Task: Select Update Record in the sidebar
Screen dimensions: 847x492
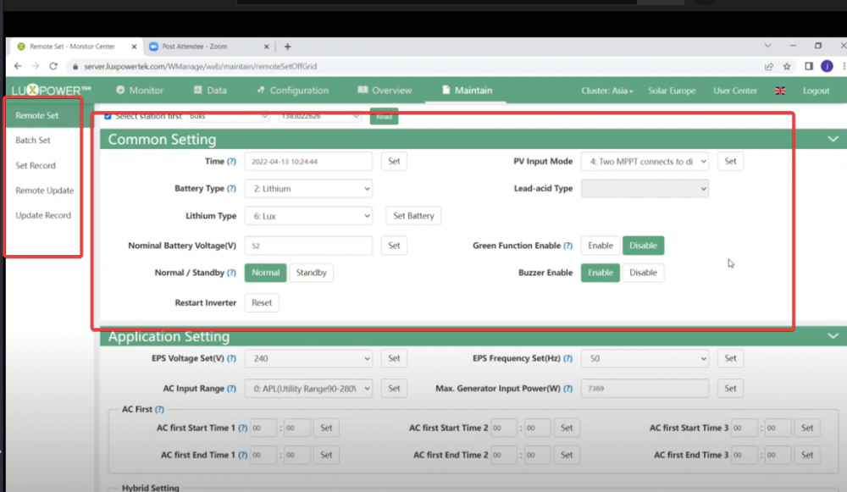Action: 43,215
